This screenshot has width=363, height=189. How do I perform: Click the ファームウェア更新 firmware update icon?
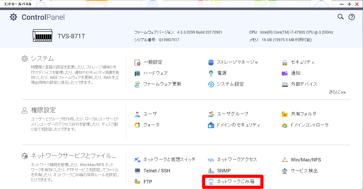pos(137,84)
